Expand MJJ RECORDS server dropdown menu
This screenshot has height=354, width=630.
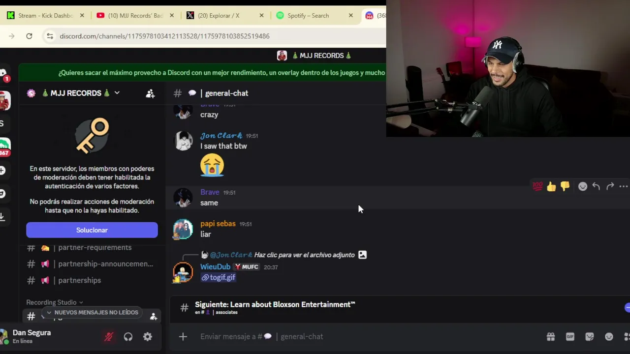[x=117, y=93]
